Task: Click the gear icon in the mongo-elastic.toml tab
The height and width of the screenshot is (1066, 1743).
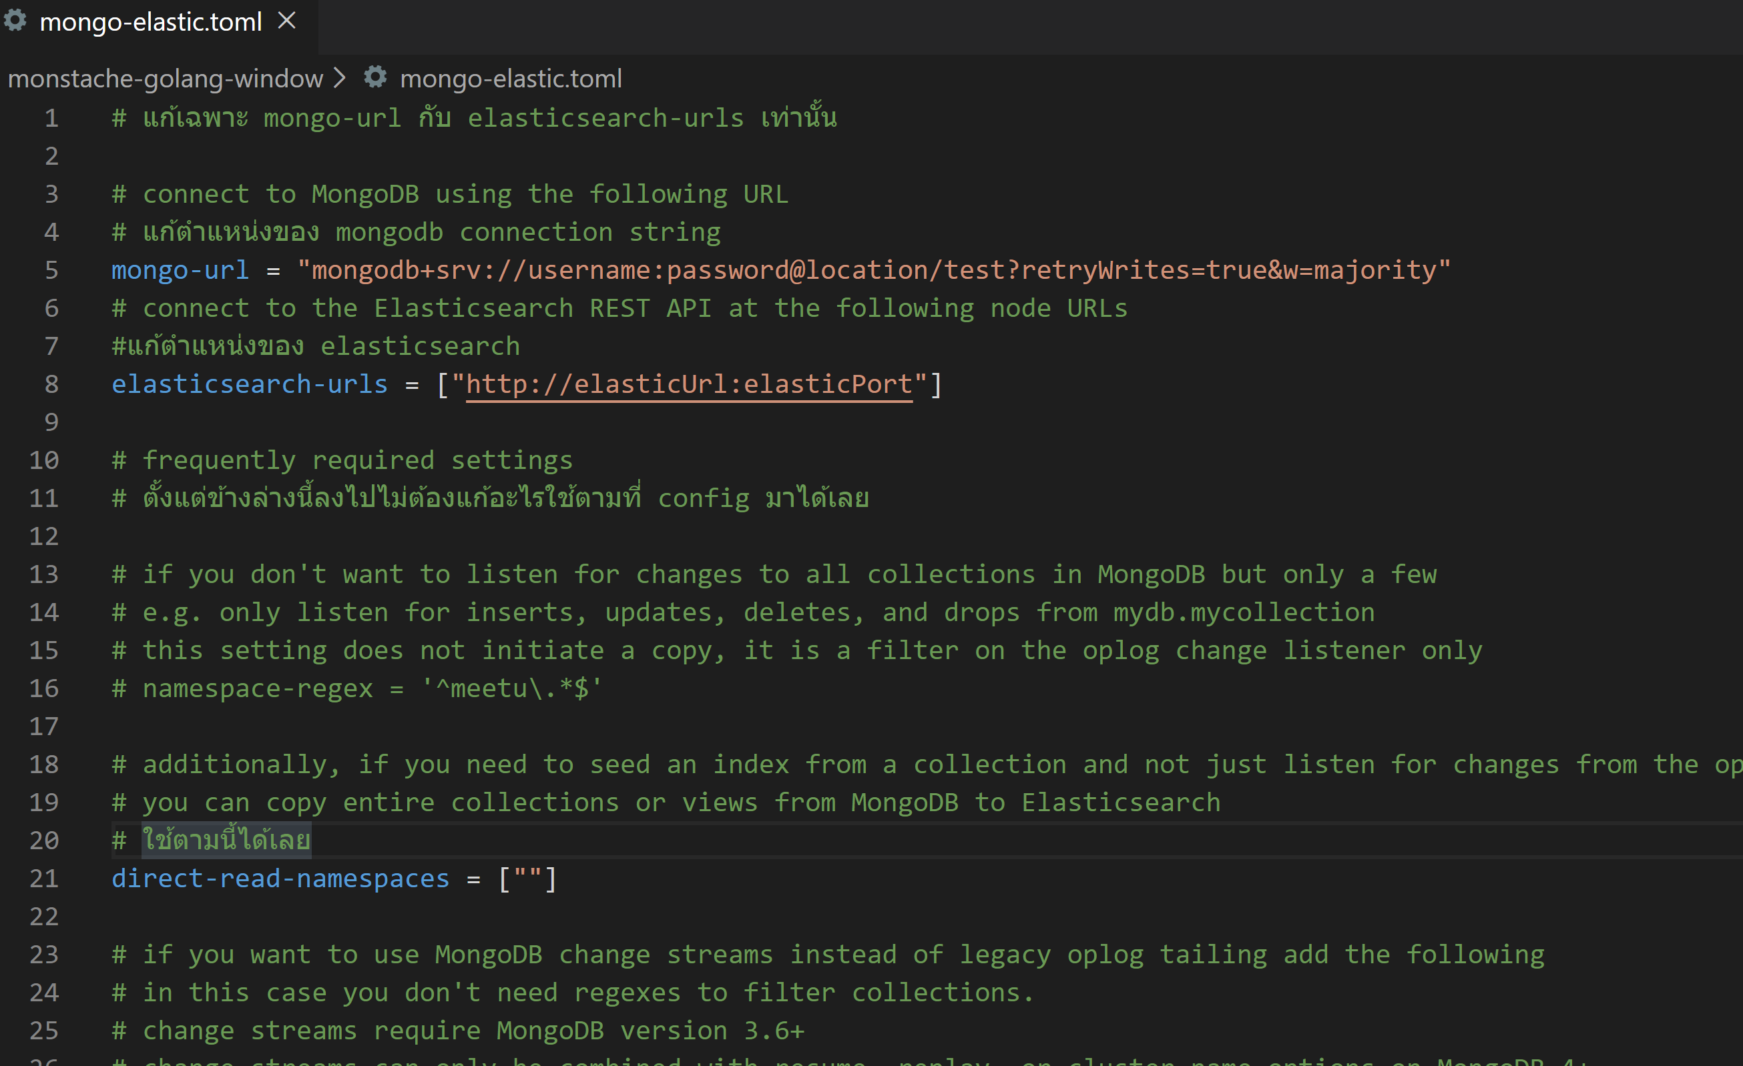Action: point(15,21)
